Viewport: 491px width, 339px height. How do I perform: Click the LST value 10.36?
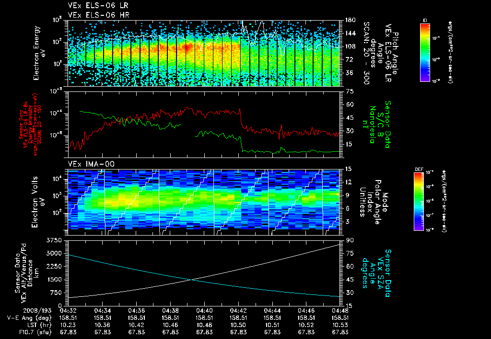[x=102, y=325]
